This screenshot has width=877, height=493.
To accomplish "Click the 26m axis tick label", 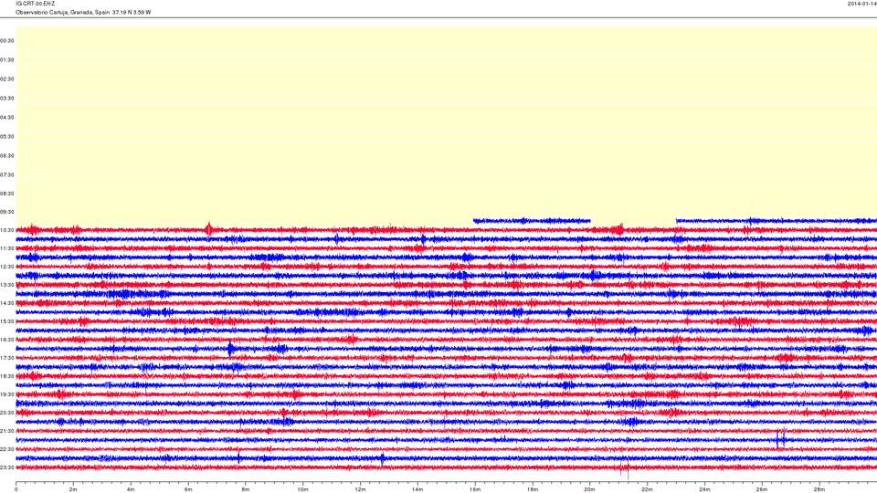I will (x=761, y=489).
